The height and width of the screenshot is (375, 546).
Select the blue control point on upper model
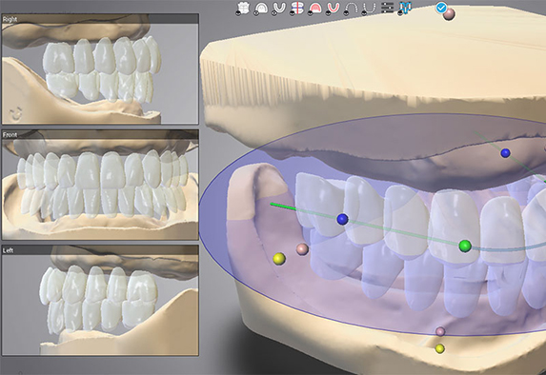coord(505,152)
